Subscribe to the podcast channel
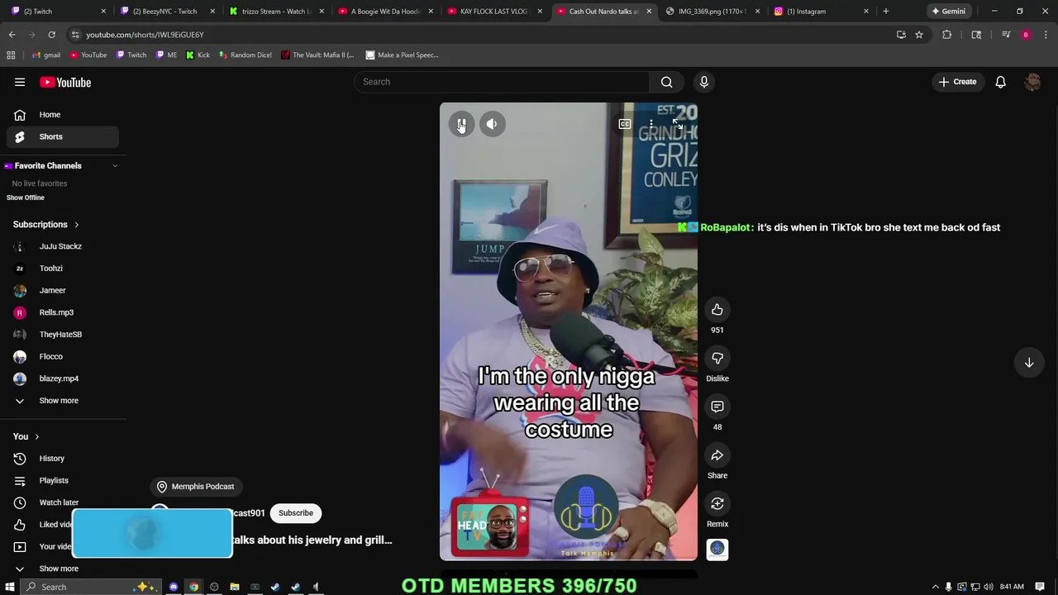 pos(296,513)
